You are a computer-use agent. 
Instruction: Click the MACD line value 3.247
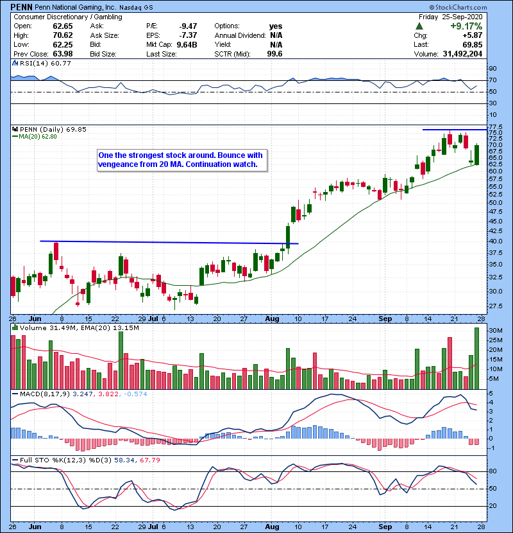82,394
